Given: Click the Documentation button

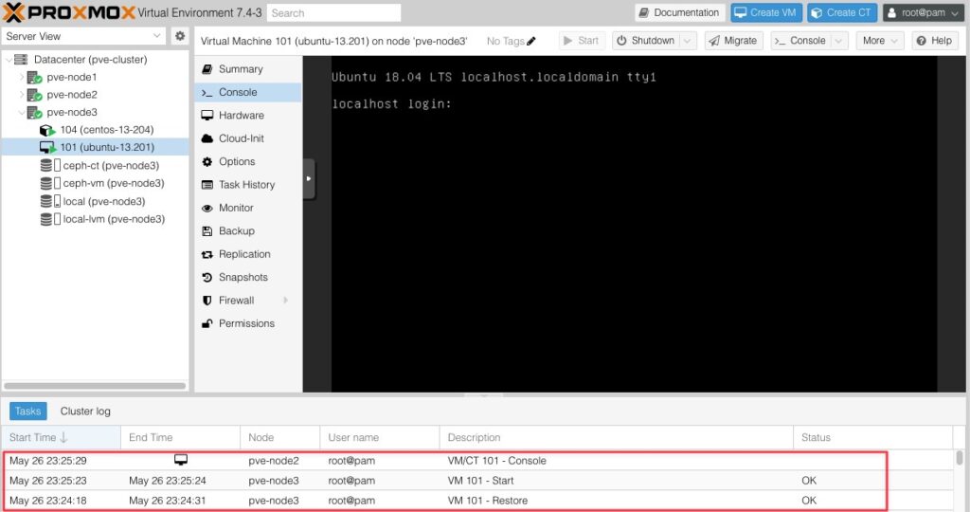Looking at the screenshot, I should 679,12.
